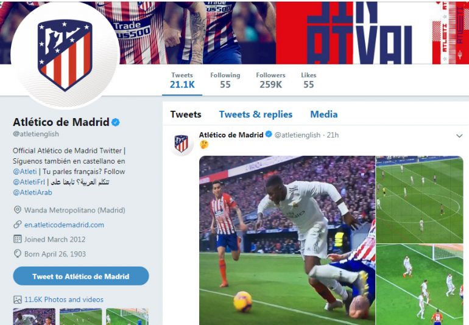Click the picture icon beside Photos and videos

(18, 299)
